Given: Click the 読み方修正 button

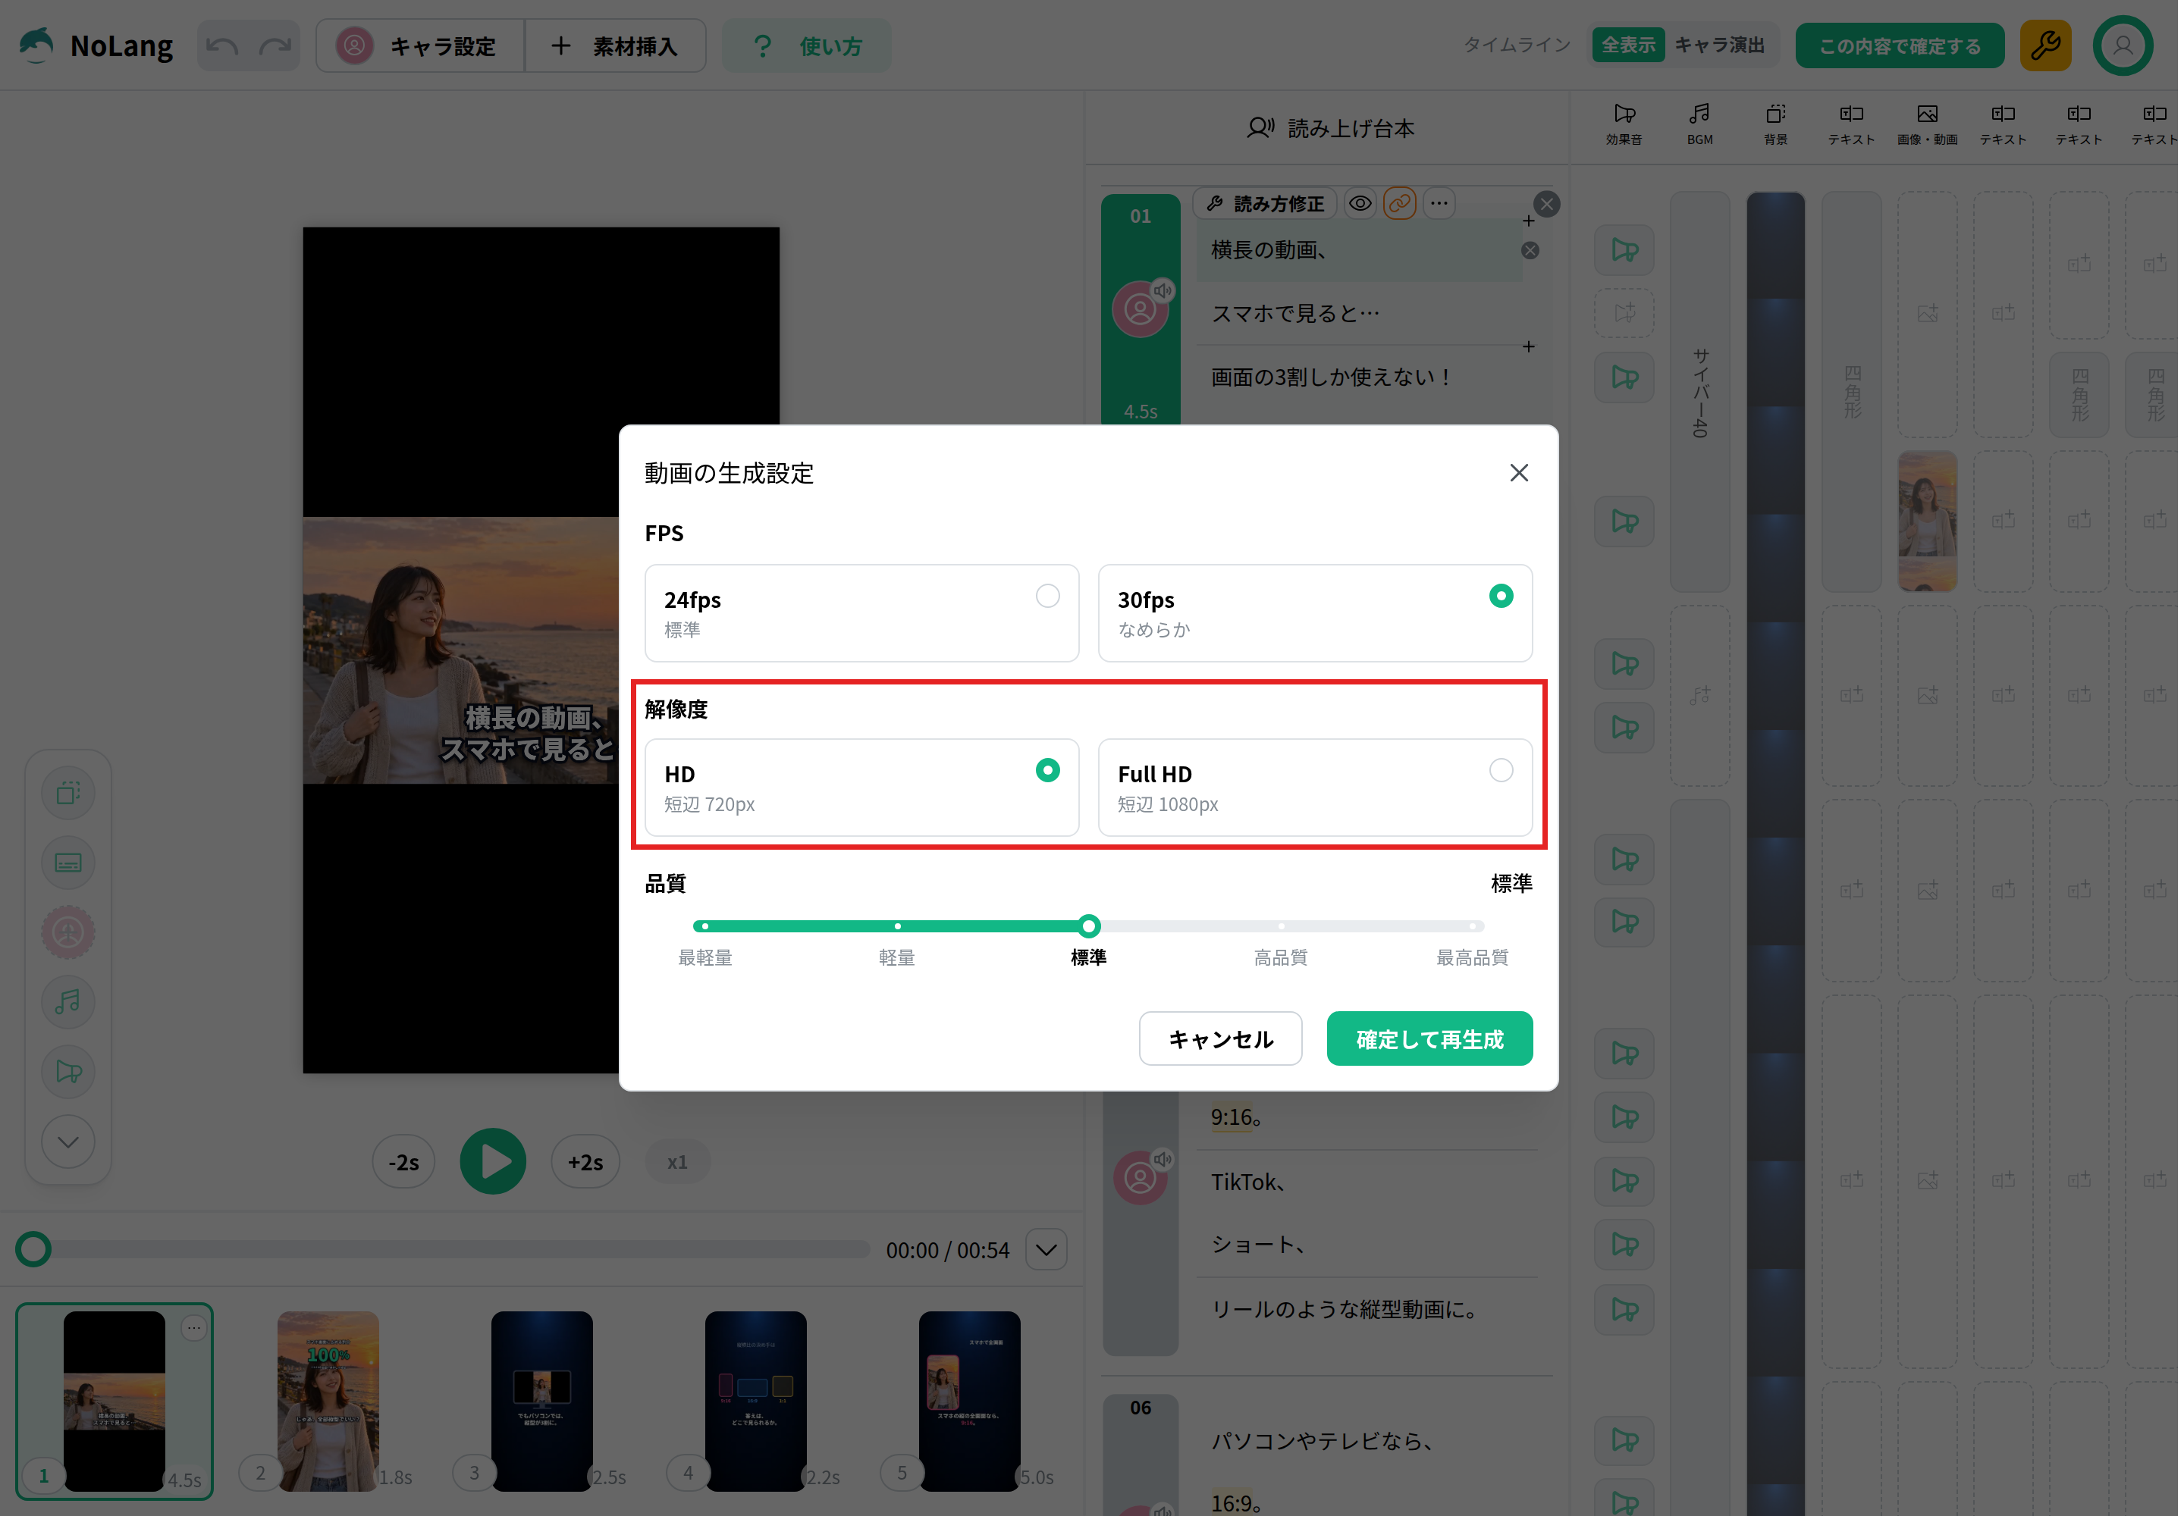Looking at the screenshot, I should pyautogui.click(x=1265, y=203).
